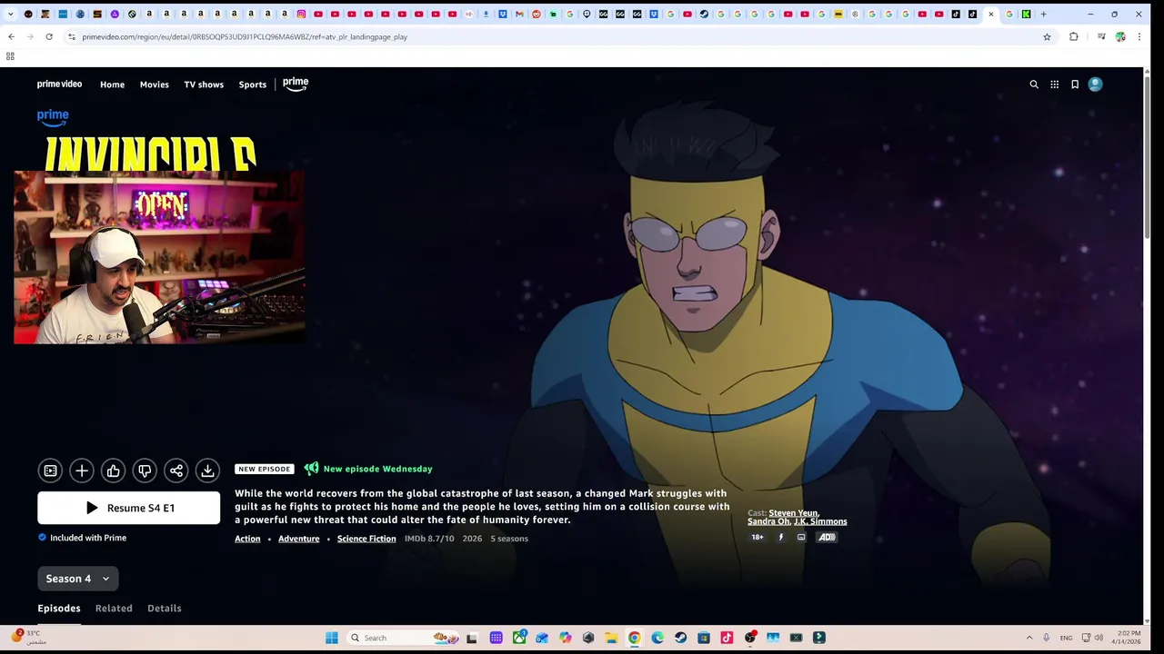Click the browser back arrow

11,36
